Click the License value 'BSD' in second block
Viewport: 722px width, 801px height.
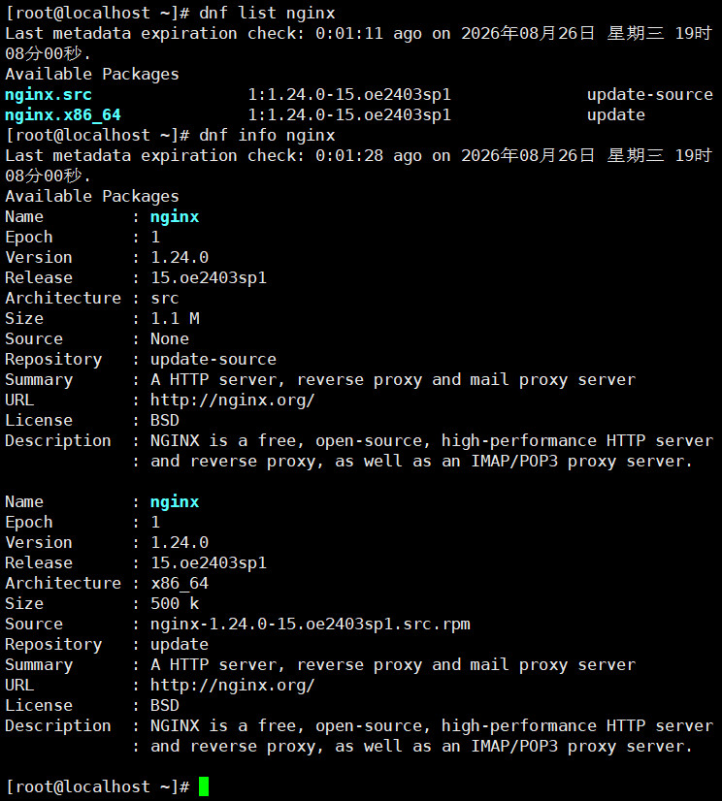point(165,705)
